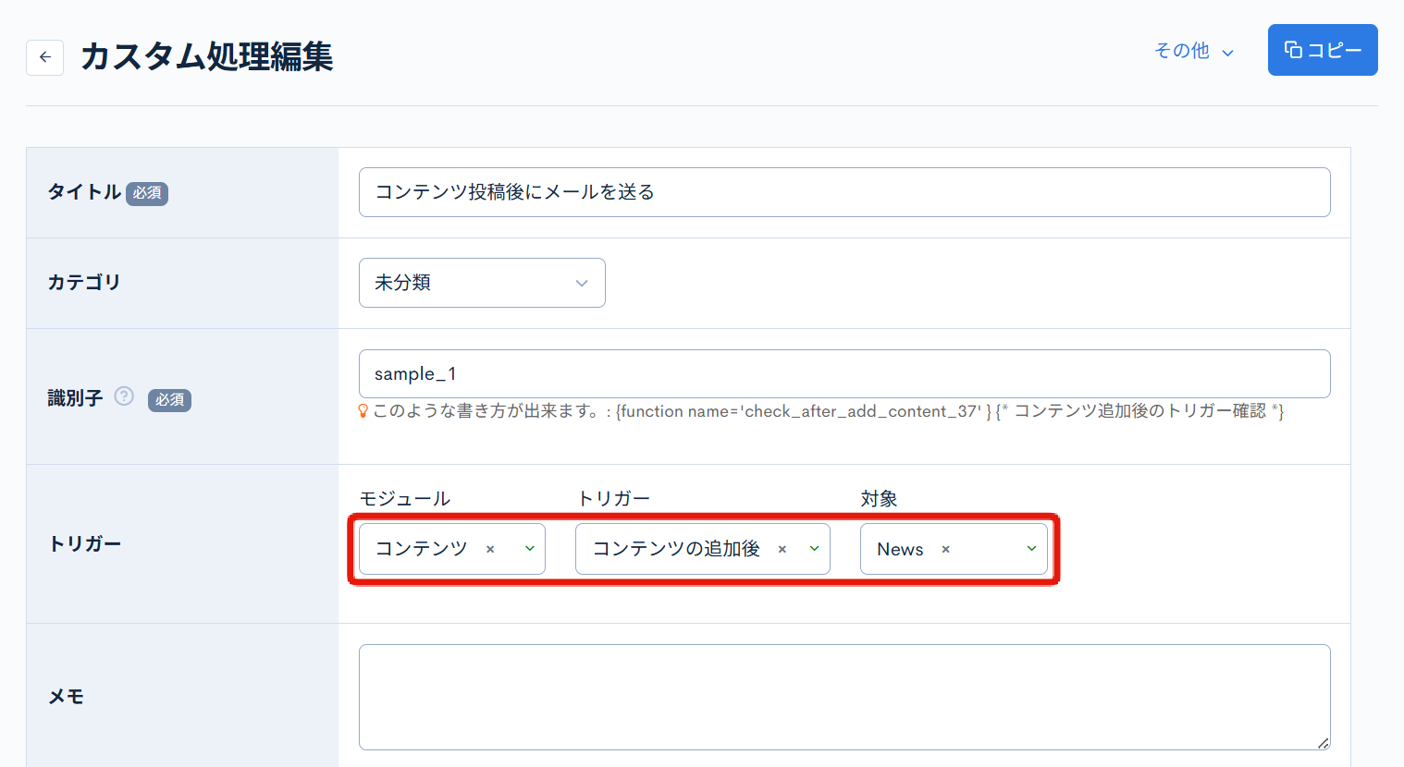Screen dimensions: 1404x767
Task: Click the lightbulb tip icon under the identifier field
Action: tap(364, 411)
